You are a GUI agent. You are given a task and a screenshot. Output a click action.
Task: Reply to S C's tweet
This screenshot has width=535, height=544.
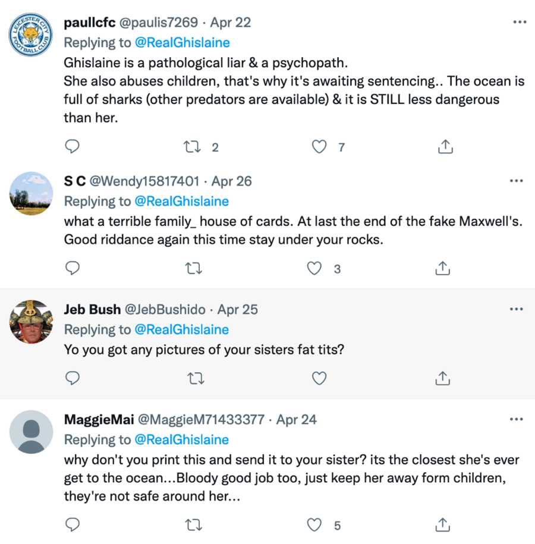click(72, 268)
